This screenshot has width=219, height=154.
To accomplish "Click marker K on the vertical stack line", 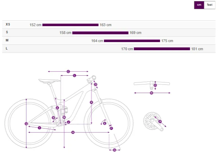I will pos(91,102).
